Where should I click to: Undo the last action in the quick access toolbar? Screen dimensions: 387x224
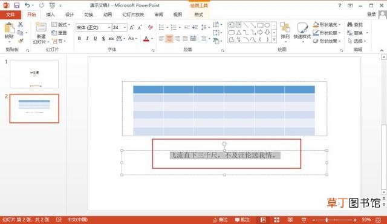(x=27, y=5)
